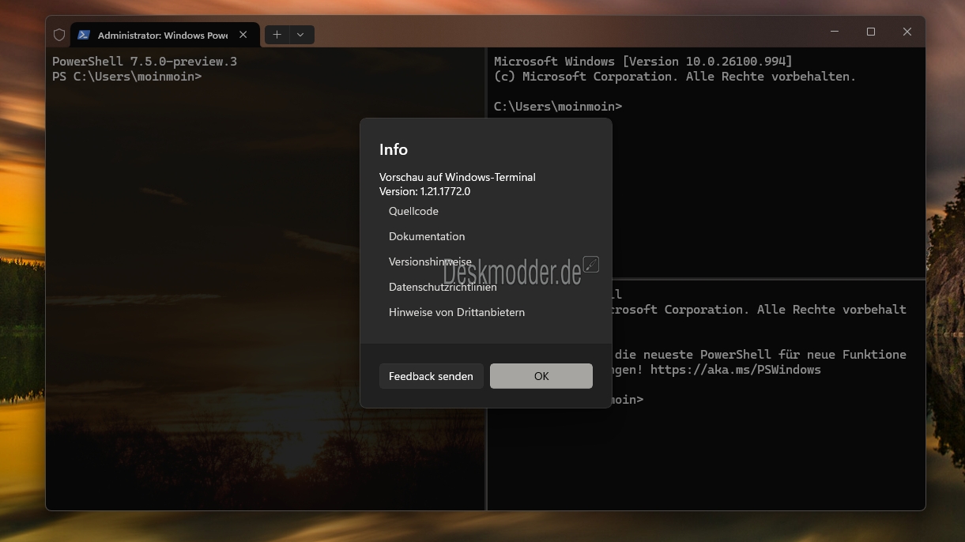The image size is (965, 542).
Task: Close the Administrator: Windows PowerShell tab
Action: click(243, 35)
